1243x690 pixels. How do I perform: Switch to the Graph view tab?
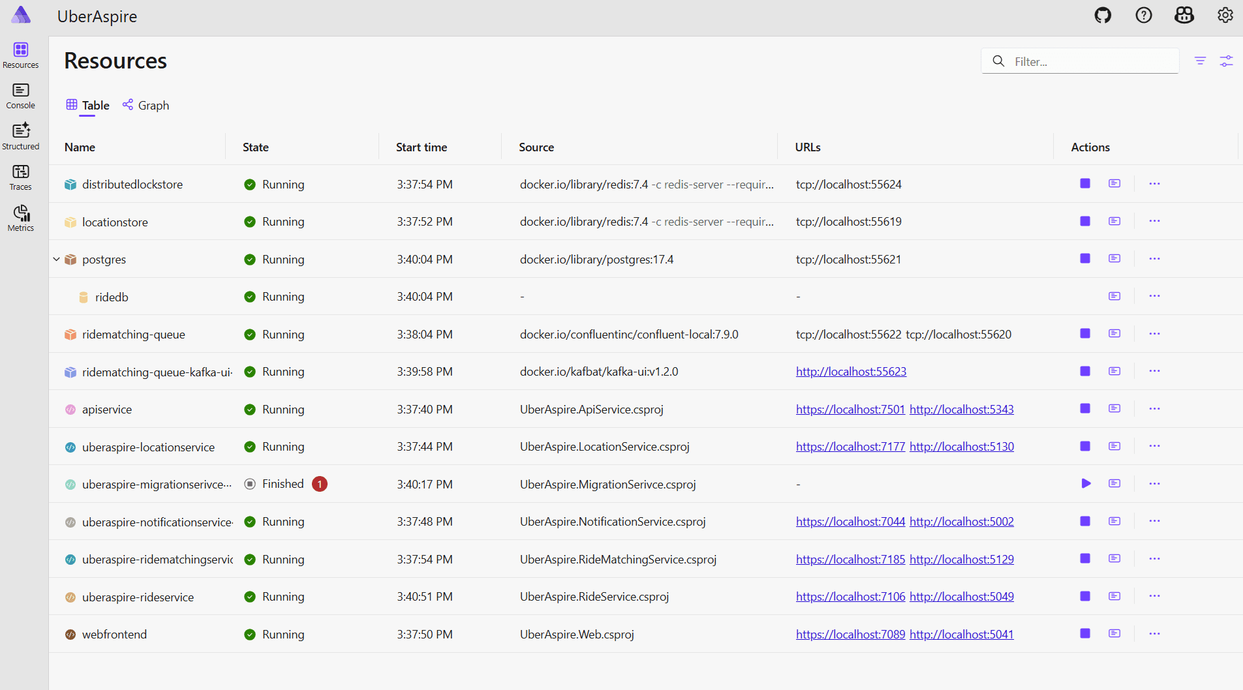146,105
